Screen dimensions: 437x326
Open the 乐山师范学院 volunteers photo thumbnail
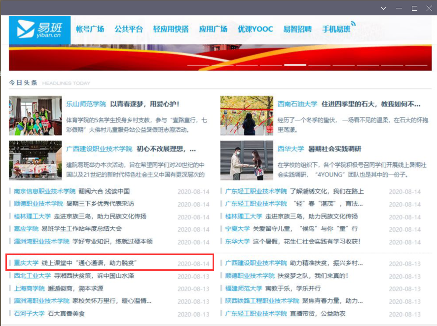click(x=36, y=115)
